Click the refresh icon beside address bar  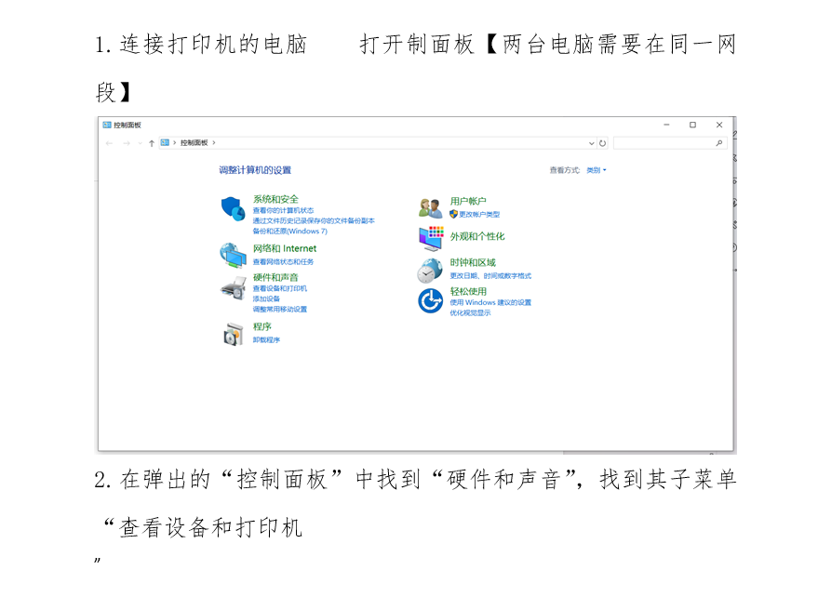pos(603,142)
